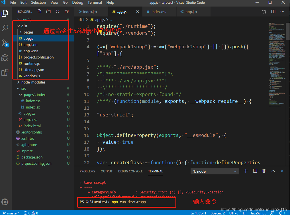Screen dimensions: 290x215
Task: Switch to the OUTPUT panel tab
Action: point(107,171)
